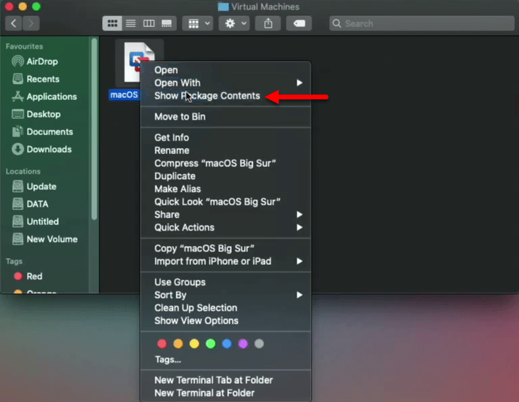Switch to gallery view in the toolbar

pyautogui.click(x=167, y=24)
